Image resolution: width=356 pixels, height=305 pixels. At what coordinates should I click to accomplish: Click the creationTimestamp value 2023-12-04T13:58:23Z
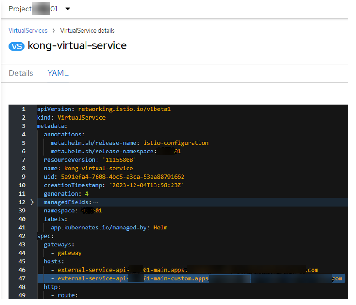point(147,185)
